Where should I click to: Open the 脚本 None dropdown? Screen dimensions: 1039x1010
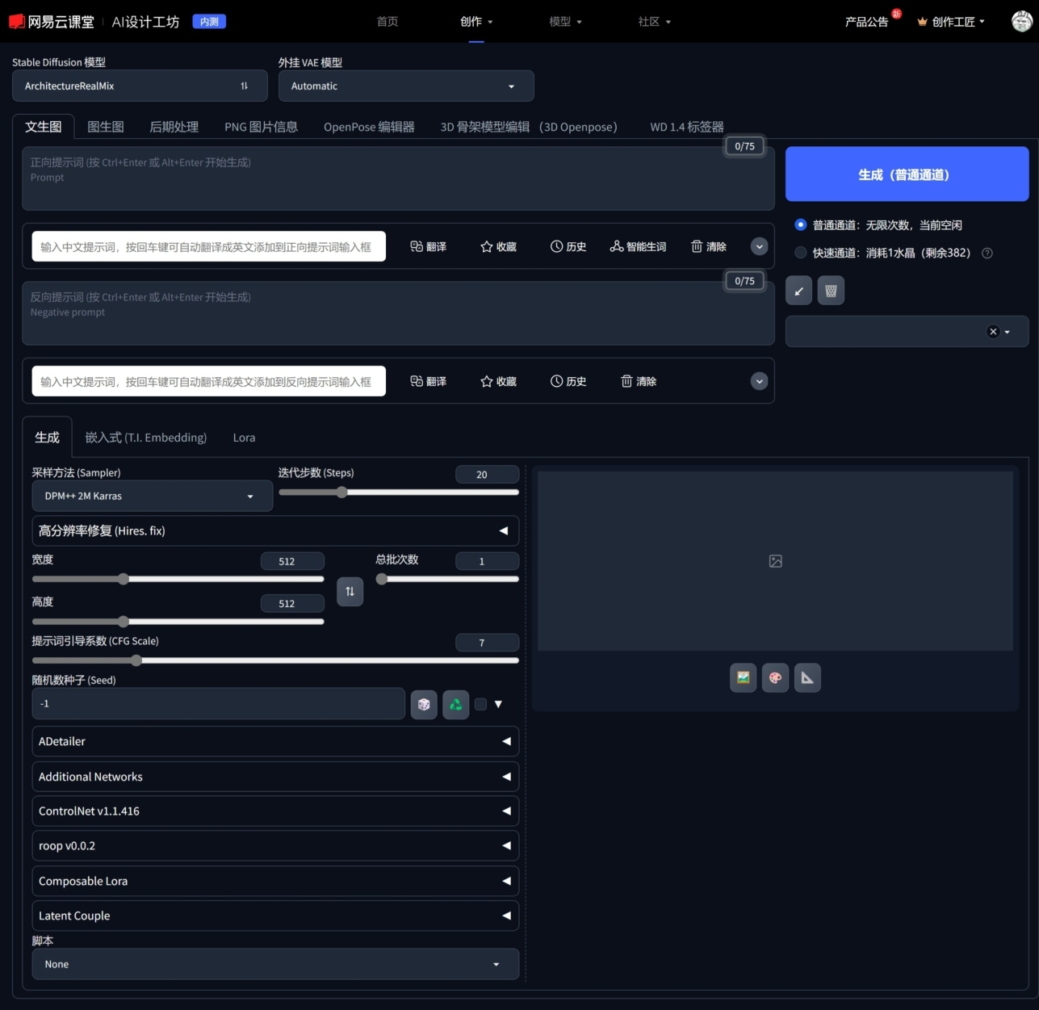[x=275, y=965]
